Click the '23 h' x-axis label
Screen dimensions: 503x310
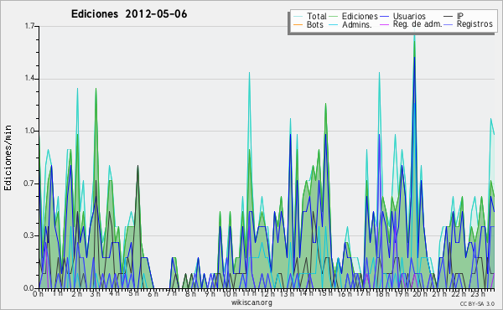click(x=478, y=293)
